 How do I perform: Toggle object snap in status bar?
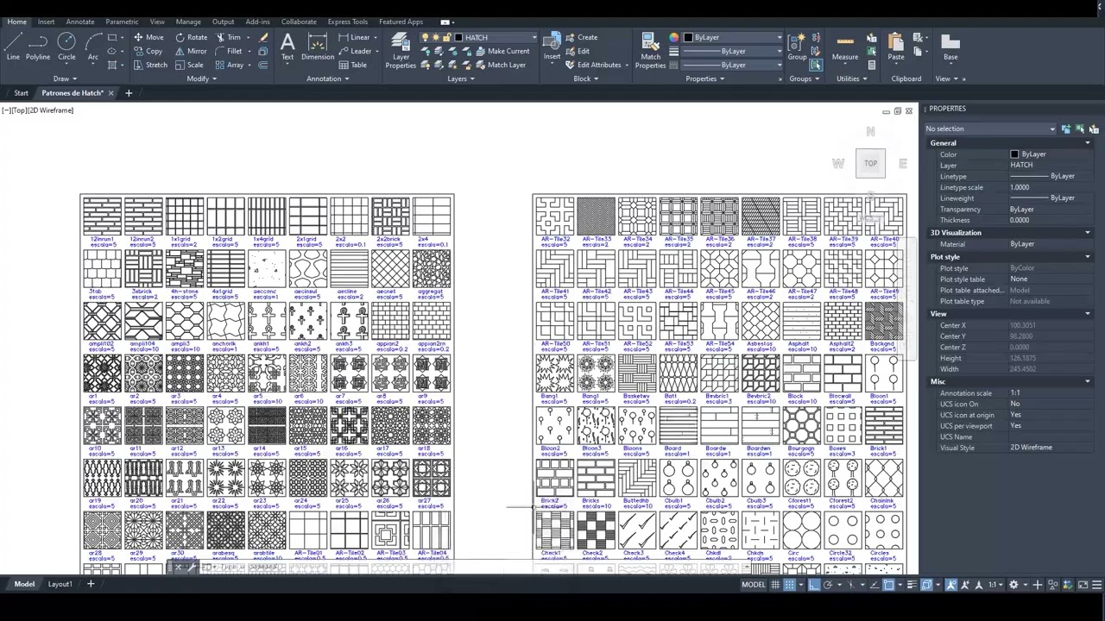889,585
